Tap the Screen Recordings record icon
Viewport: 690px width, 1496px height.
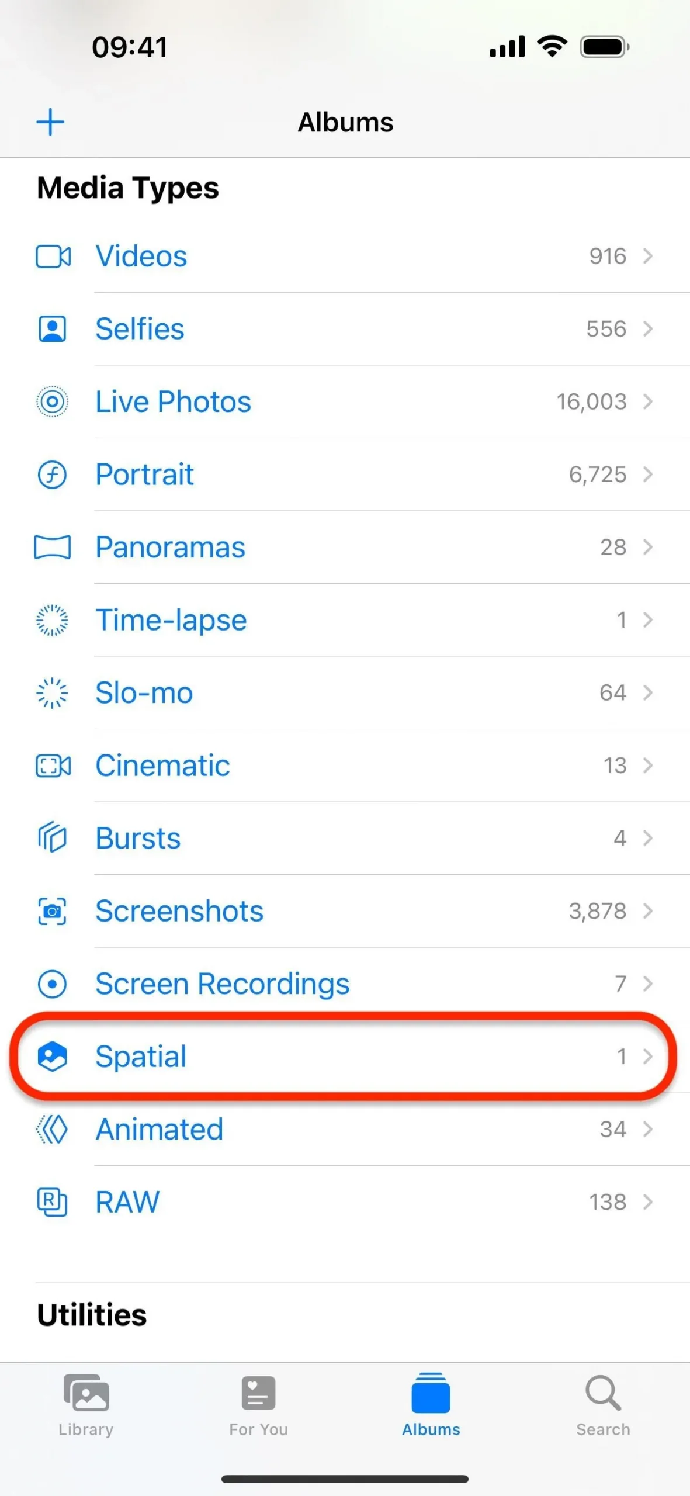pyautogui.click(x=53, y=984)
